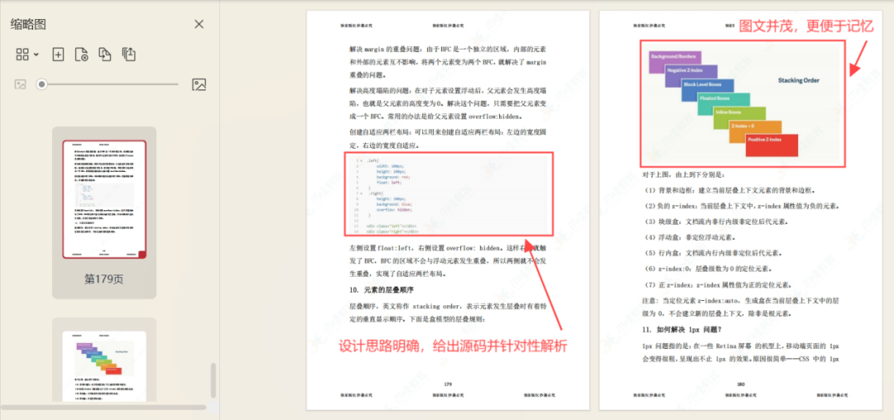Click the 缩略图 panel title
The width and height of the screenshot is (894, 420).
tap(28, 24)
